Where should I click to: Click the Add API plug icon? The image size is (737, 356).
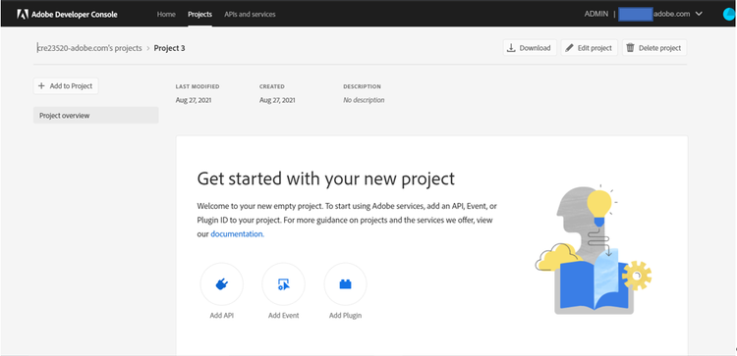221,284
